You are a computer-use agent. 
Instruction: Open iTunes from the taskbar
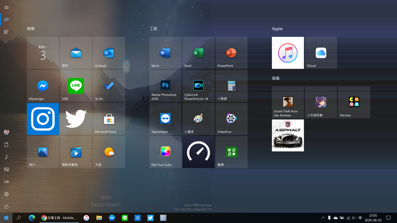click(86, 217)
